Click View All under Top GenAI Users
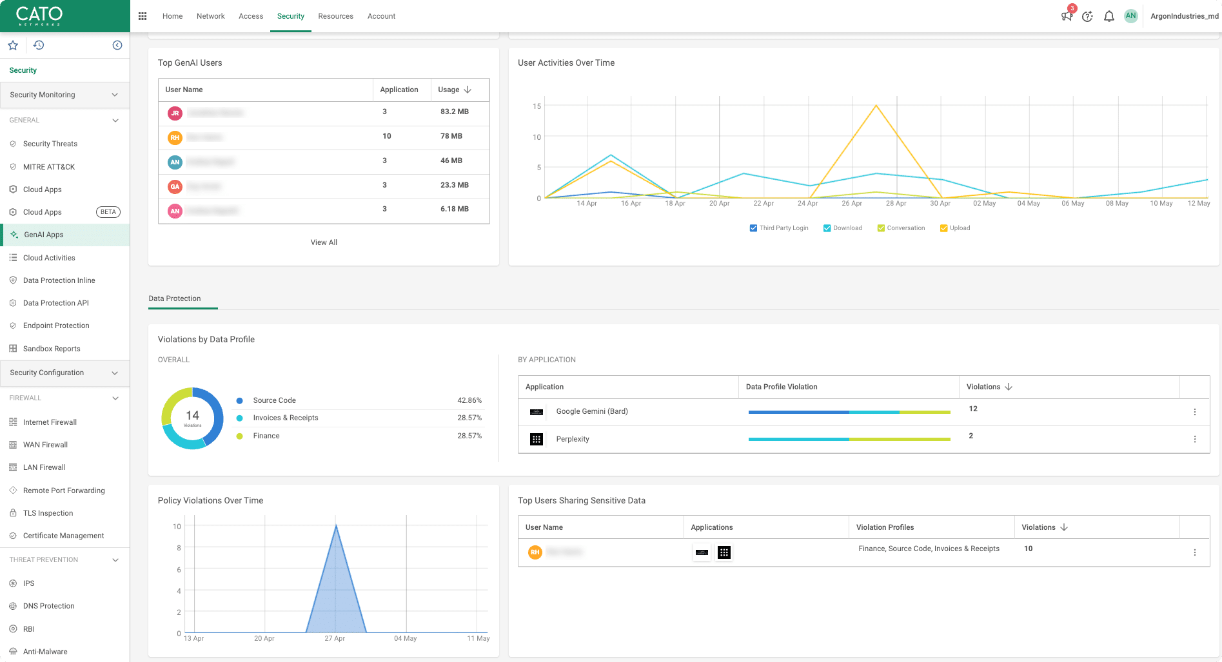The height and width of the screenshot is (662, 1222). (324, 242)
